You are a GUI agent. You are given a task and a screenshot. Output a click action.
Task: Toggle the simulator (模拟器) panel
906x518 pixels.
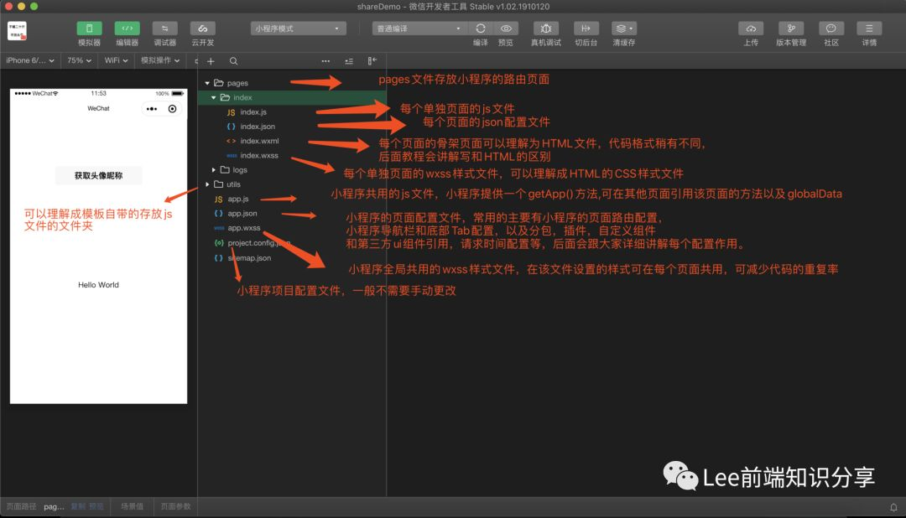coord(89,28)
